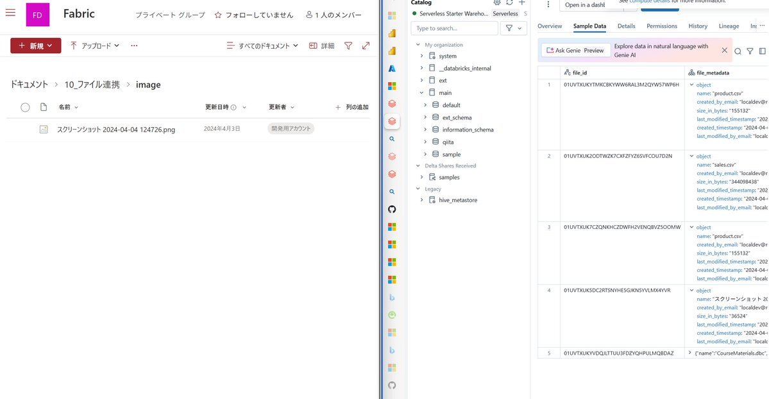769x399 pixels.
Task: Filter the sample data table
Action: tap(750, 51)
